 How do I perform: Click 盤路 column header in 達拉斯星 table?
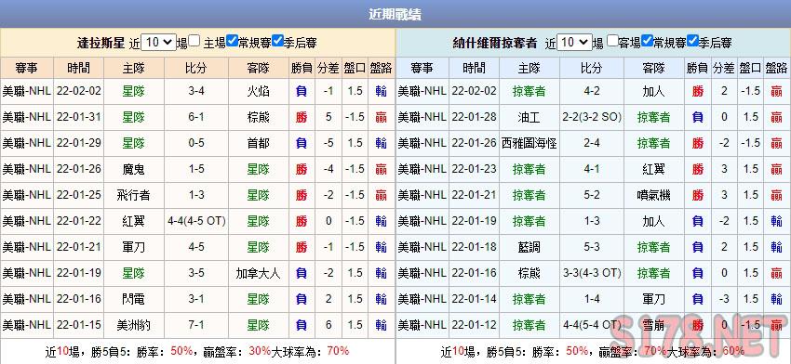pos(382,68)
